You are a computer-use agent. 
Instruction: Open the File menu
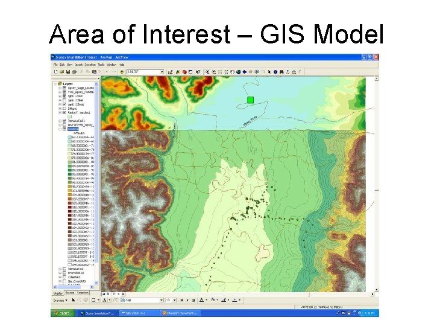(55, 65)
